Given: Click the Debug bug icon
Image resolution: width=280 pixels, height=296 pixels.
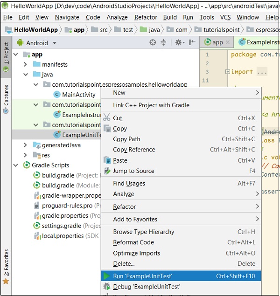Looking at the screenshot, I should click(107, 287).
